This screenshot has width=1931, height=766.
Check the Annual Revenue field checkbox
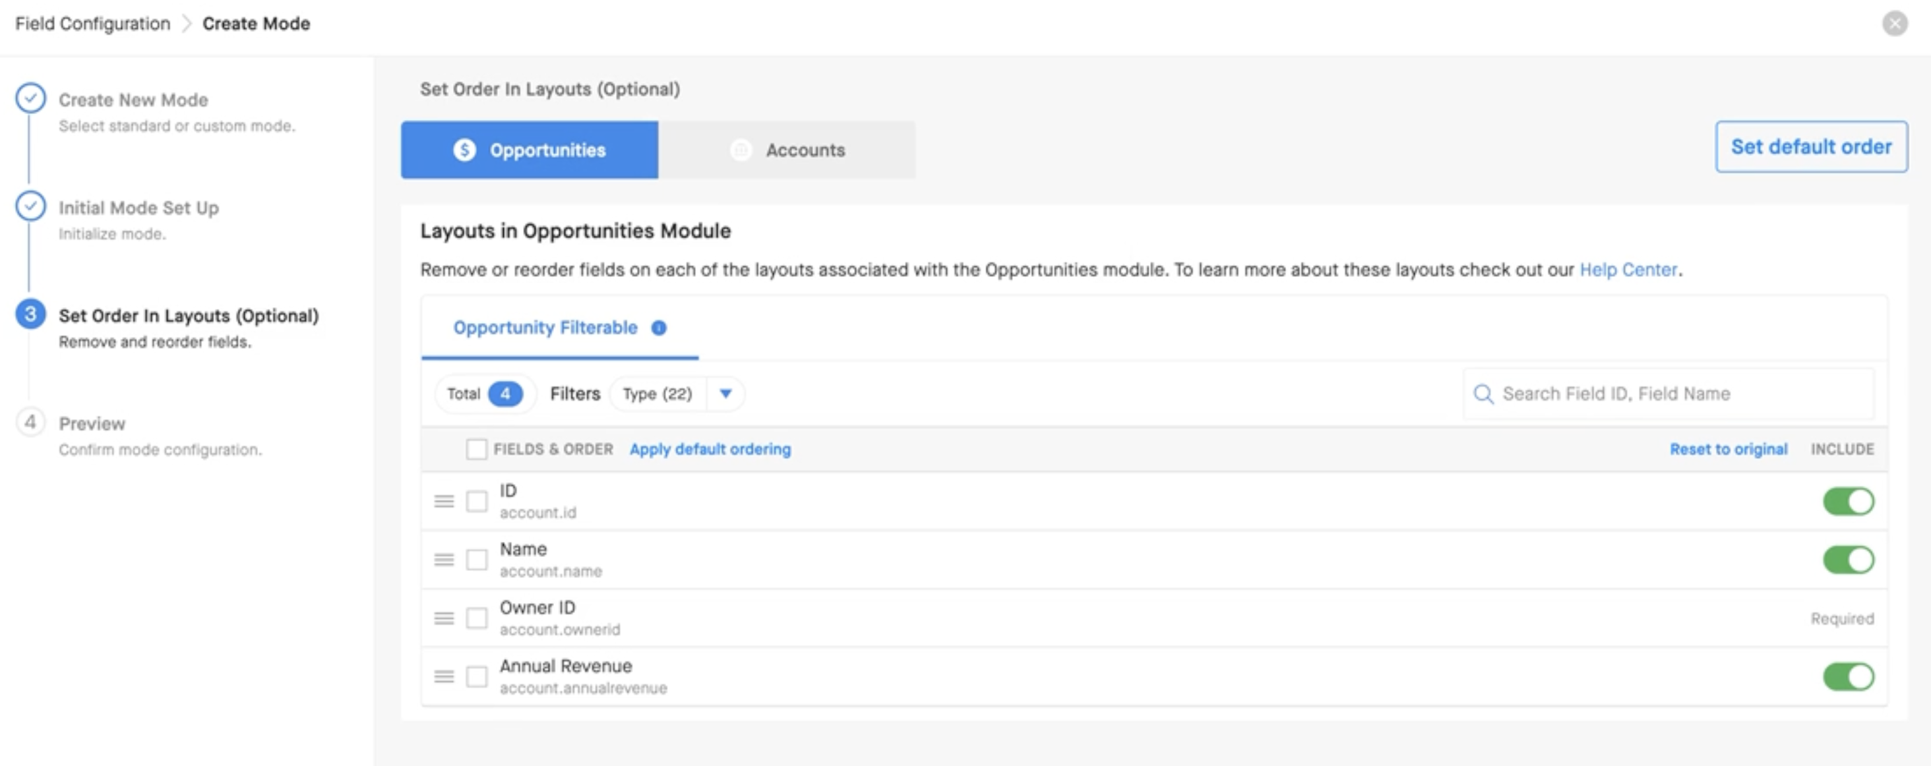click(477, 676)
